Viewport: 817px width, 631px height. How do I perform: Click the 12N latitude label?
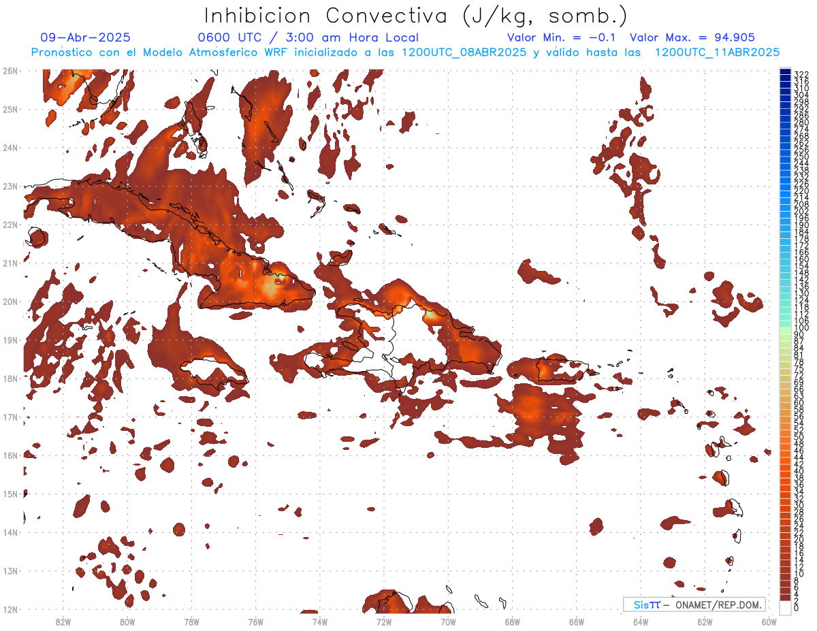point(10,609)
